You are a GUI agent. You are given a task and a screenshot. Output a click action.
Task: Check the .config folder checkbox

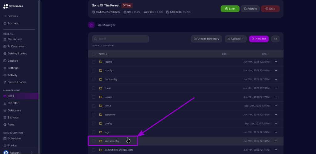tap(94, 71)
